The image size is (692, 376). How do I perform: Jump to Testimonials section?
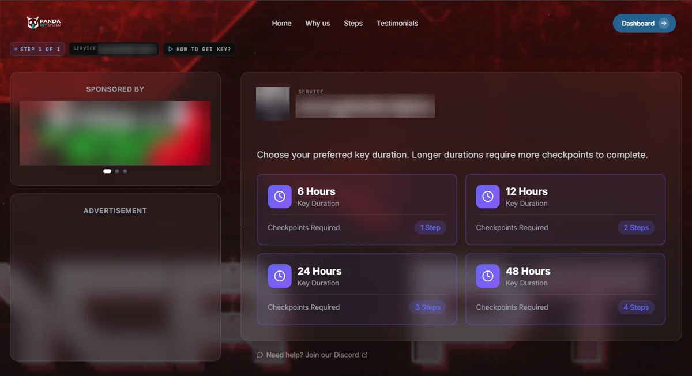[x=397, y=24]
